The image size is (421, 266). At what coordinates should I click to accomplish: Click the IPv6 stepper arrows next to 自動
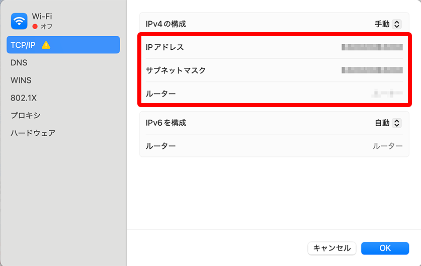(397, 123)
